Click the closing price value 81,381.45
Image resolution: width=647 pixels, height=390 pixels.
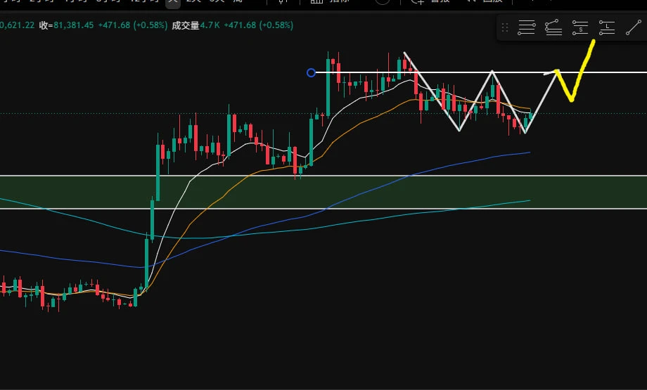(x=73, y=25)
